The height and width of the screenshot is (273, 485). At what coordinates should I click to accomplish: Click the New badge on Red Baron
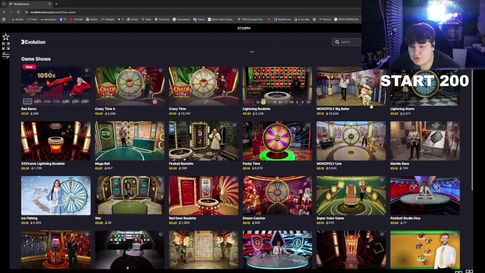coord(29,67)
